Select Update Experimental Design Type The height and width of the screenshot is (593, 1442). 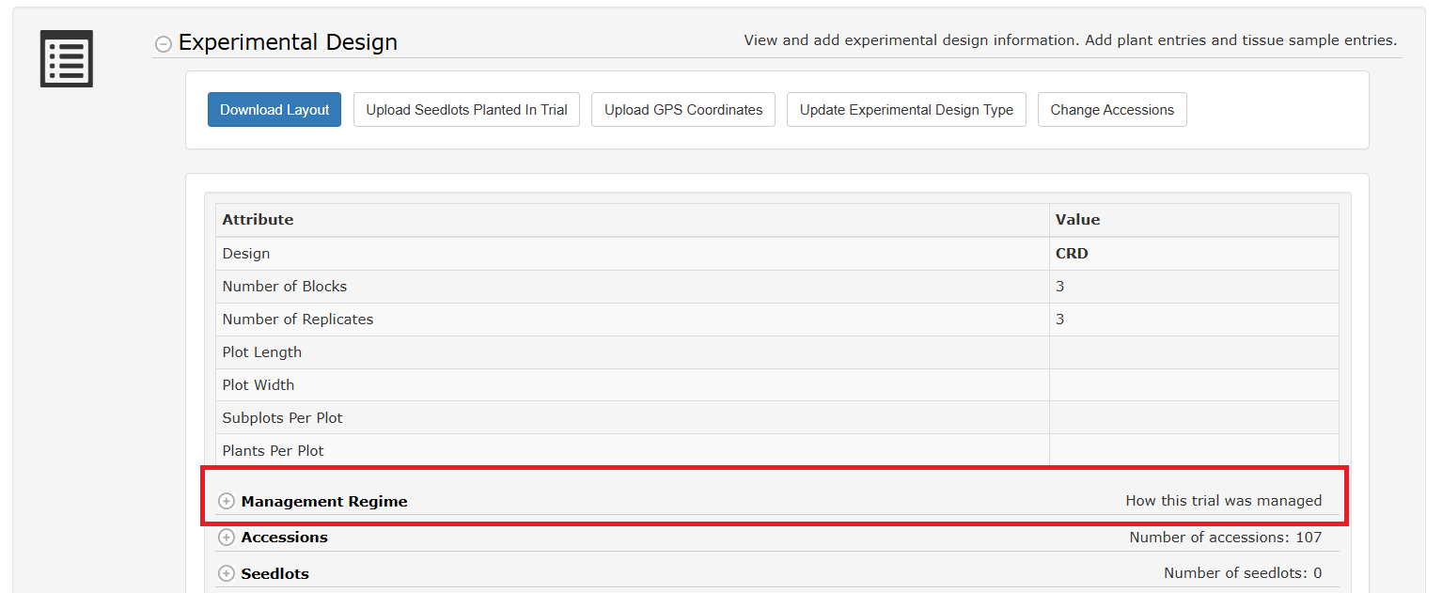[906, 110]
